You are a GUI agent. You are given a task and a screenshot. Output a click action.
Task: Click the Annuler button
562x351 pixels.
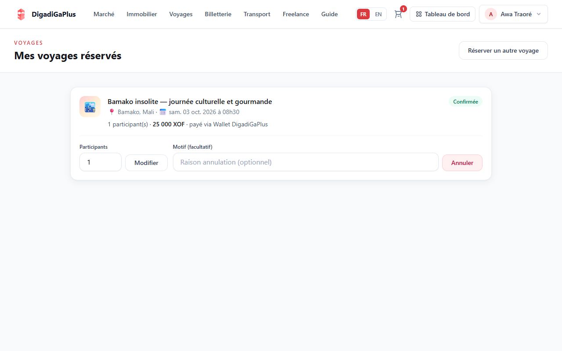(x=462, y=163)
